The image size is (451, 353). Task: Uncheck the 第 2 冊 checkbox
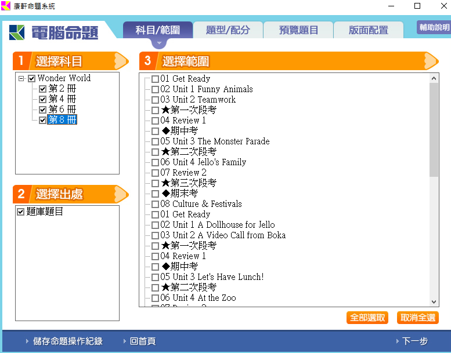click(x=42, y=89)
